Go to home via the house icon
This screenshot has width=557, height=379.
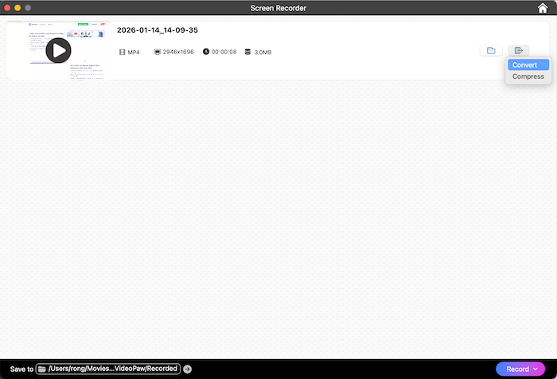pos(543,8)
